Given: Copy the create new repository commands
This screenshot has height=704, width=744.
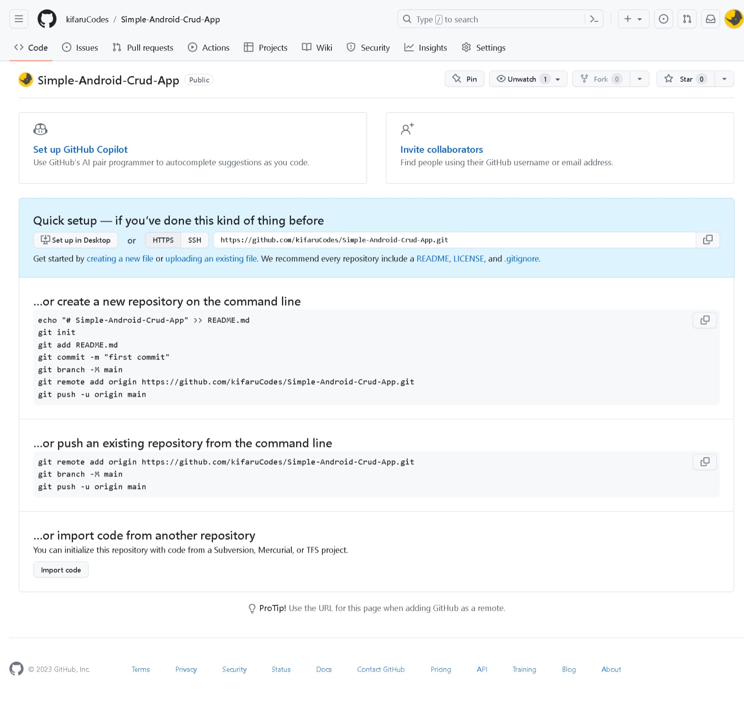Looking at the screenshot, I should click(704, 320).
